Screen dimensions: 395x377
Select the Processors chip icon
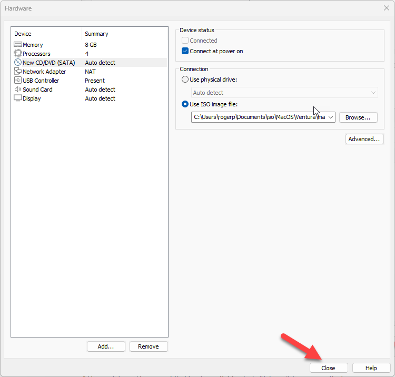click(x=17, y=54)
